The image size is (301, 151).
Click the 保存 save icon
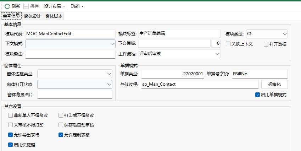[x=26, y=6]
